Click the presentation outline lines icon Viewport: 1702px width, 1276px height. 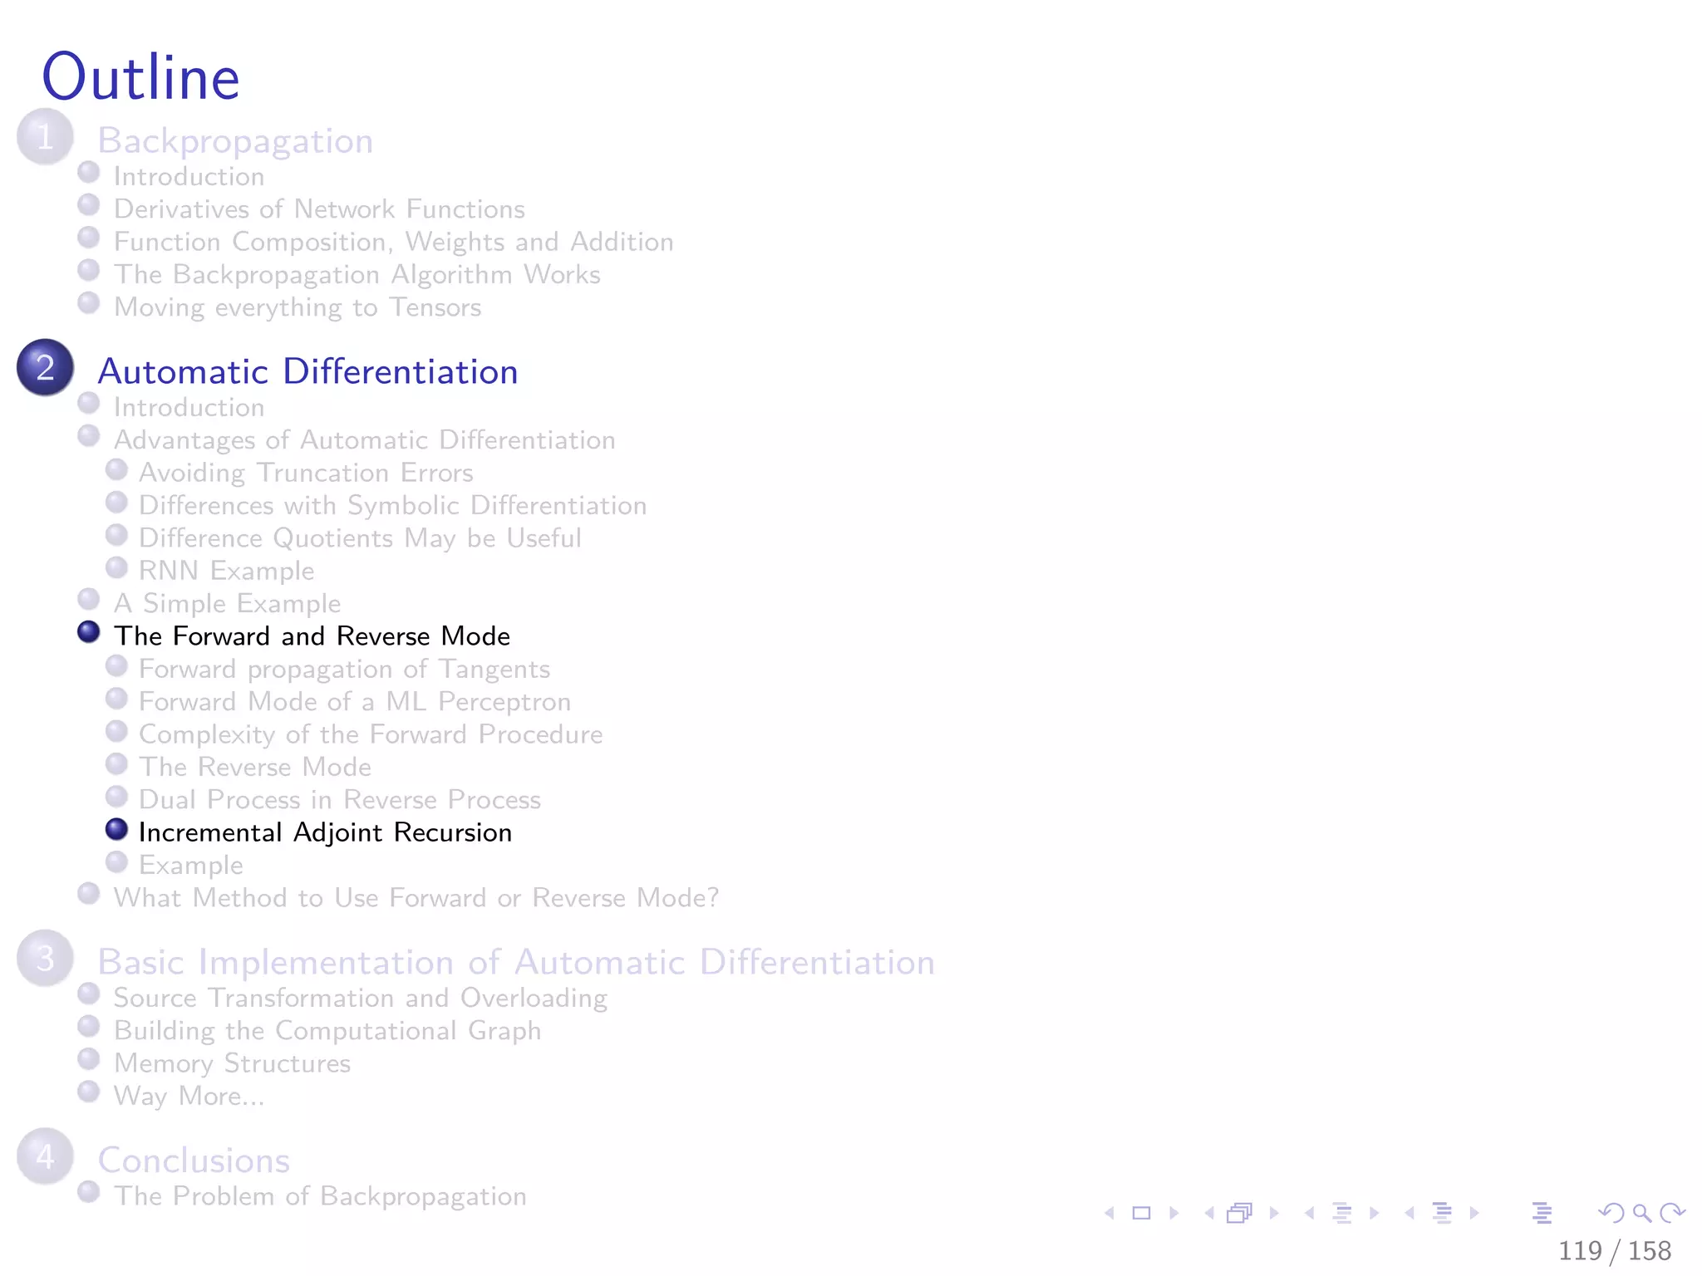pyautogui.click(x=1542, y=1214)
